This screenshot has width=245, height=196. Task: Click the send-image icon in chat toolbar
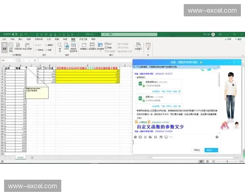point(161,137)
